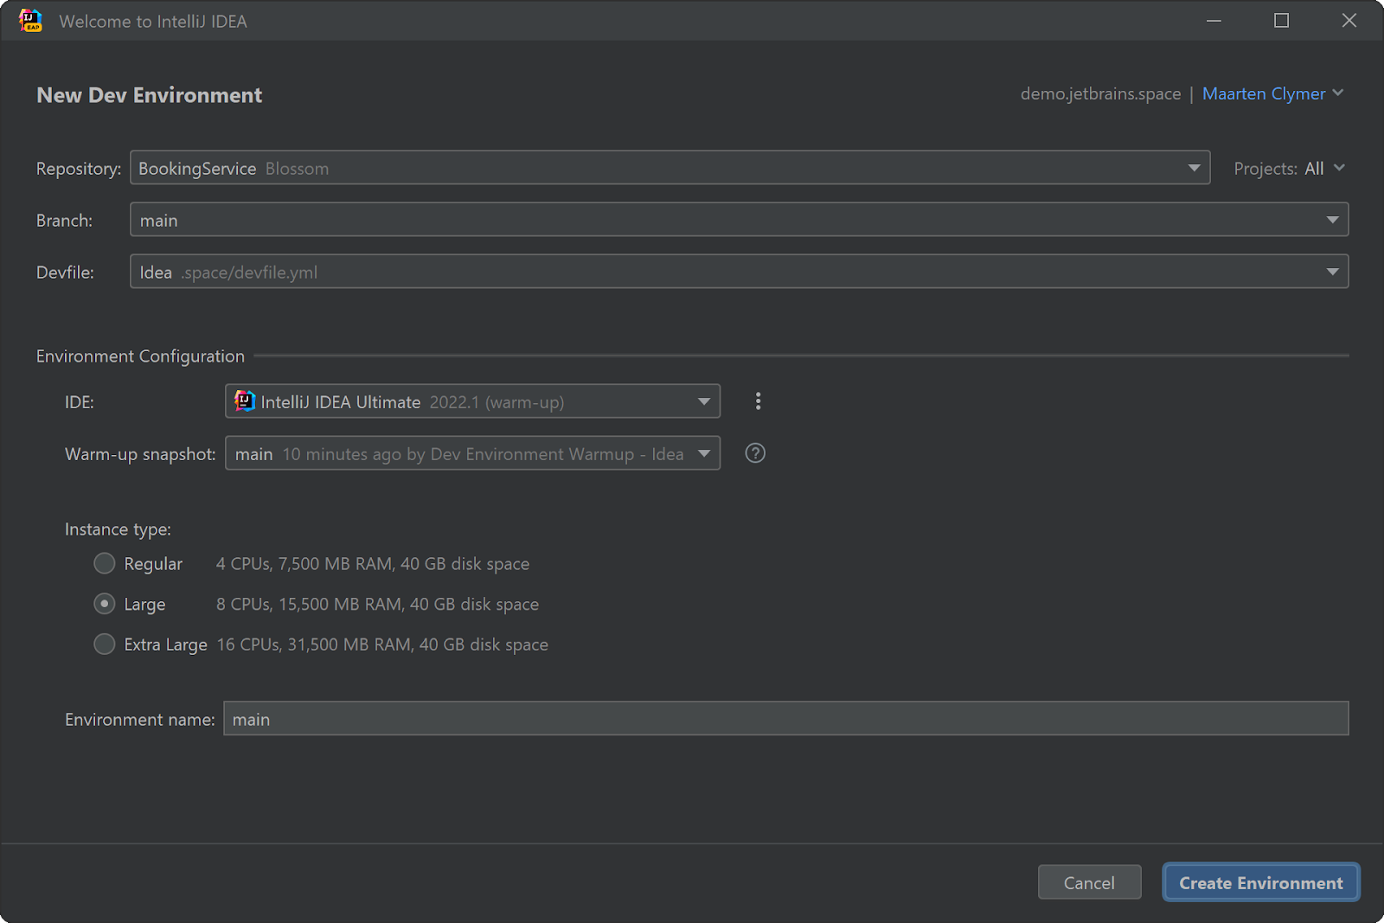
Task: Expand the IDE version dropdown arrow
Action: point(704,401)
